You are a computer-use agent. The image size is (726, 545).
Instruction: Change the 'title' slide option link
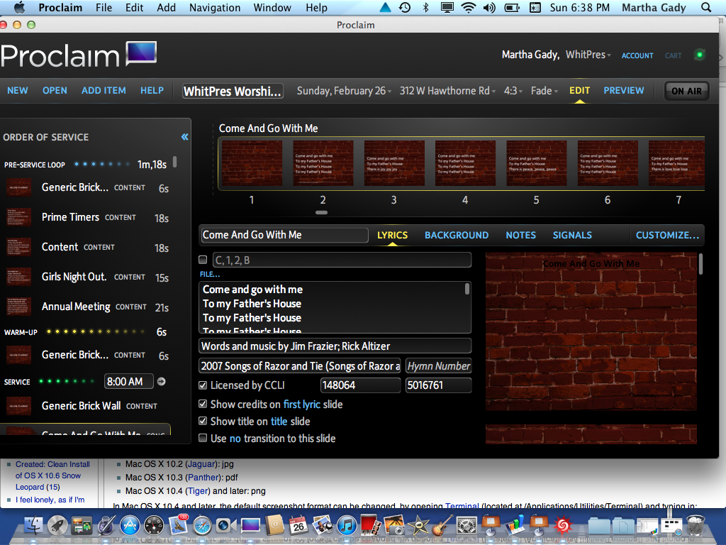coord(279,422)
